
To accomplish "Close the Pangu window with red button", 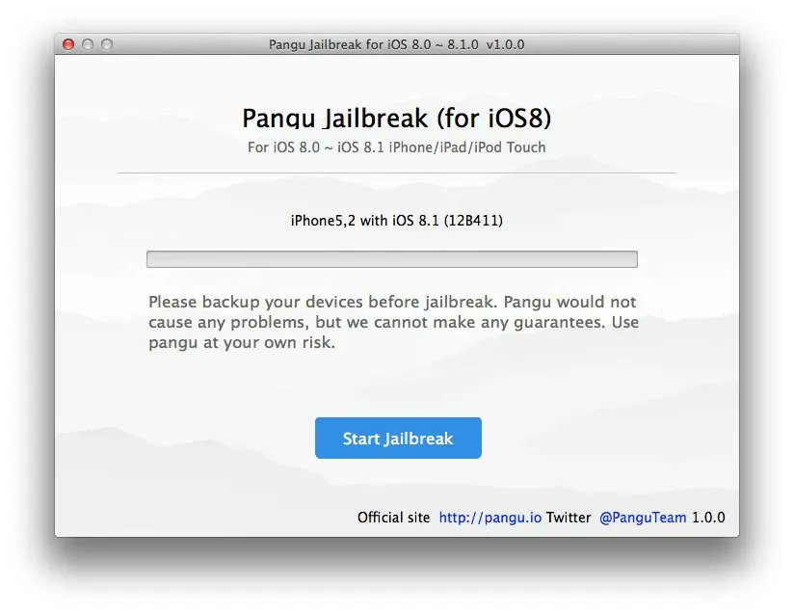I will pyautogui.click(x=68, y=44).
